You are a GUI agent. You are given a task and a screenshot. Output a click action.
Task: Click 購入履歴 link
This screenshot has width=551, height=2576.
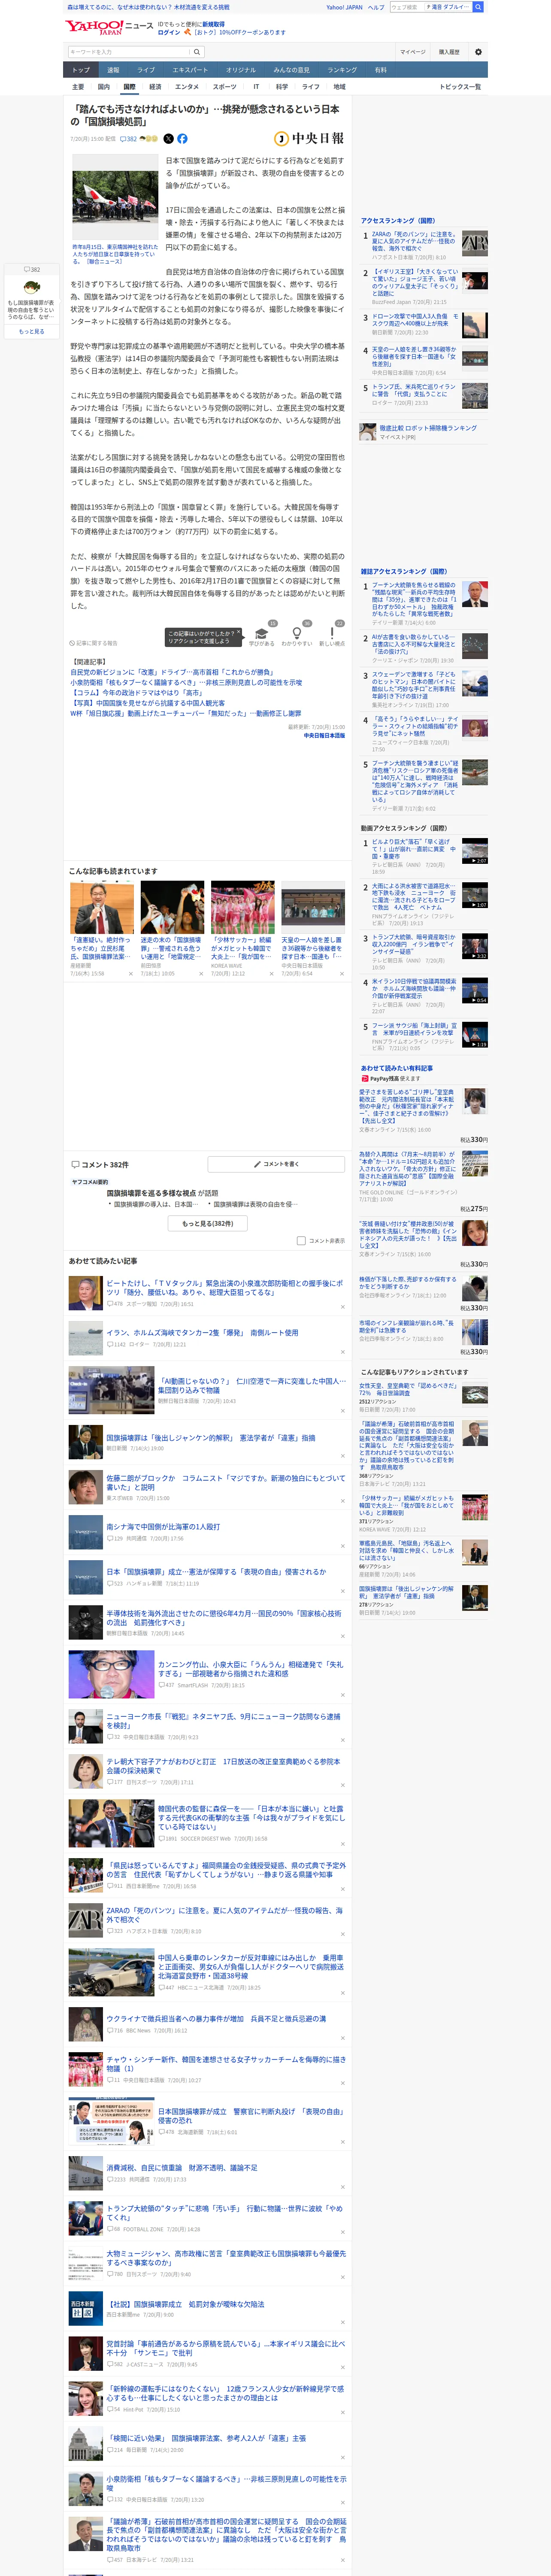coord(449,52)
